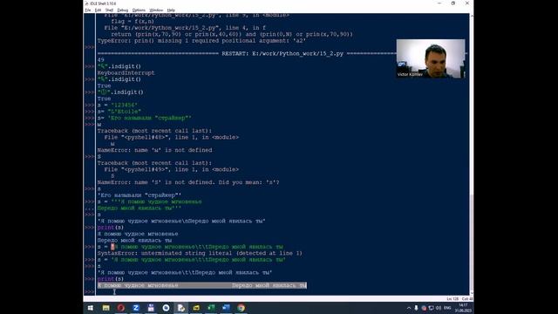Viewport: 558px width, 314px height.
Task: Click the status bar column indicator
Action: coord(467,298)
